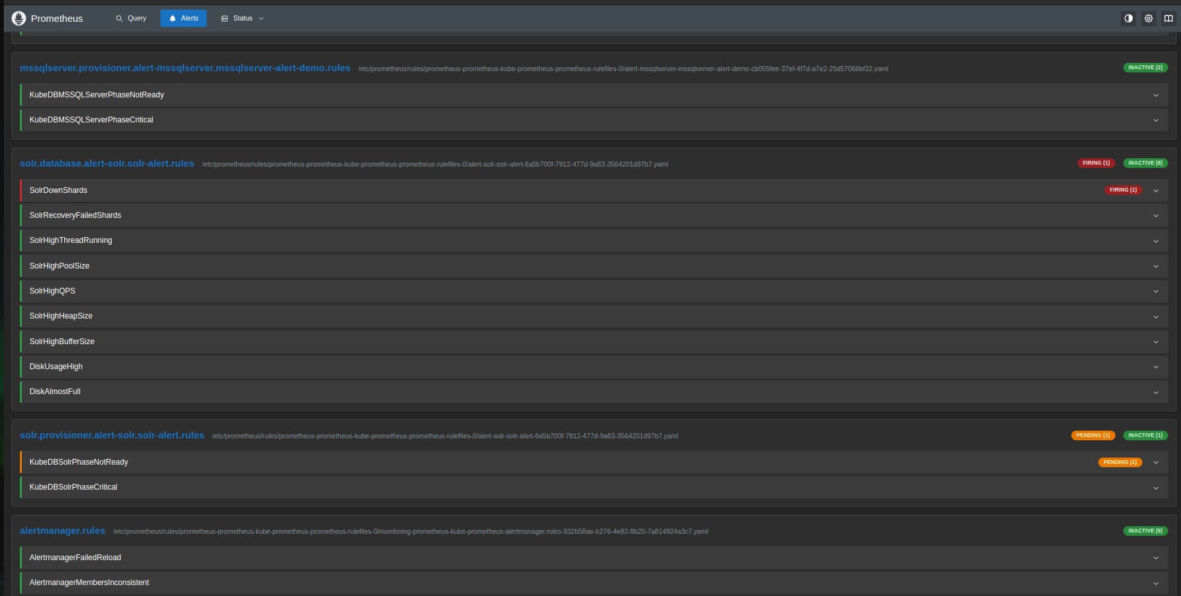Select DiskAlmostFull rule name
The height and width of the screenshot is (596, 1181).
tap(55, 392)
